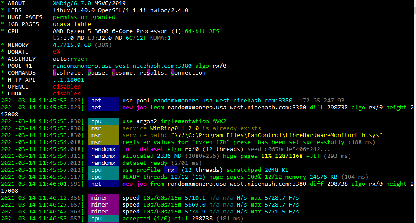
Task: Click the '4.7/15.9 GB' memory value
Action: coord(72,45)
